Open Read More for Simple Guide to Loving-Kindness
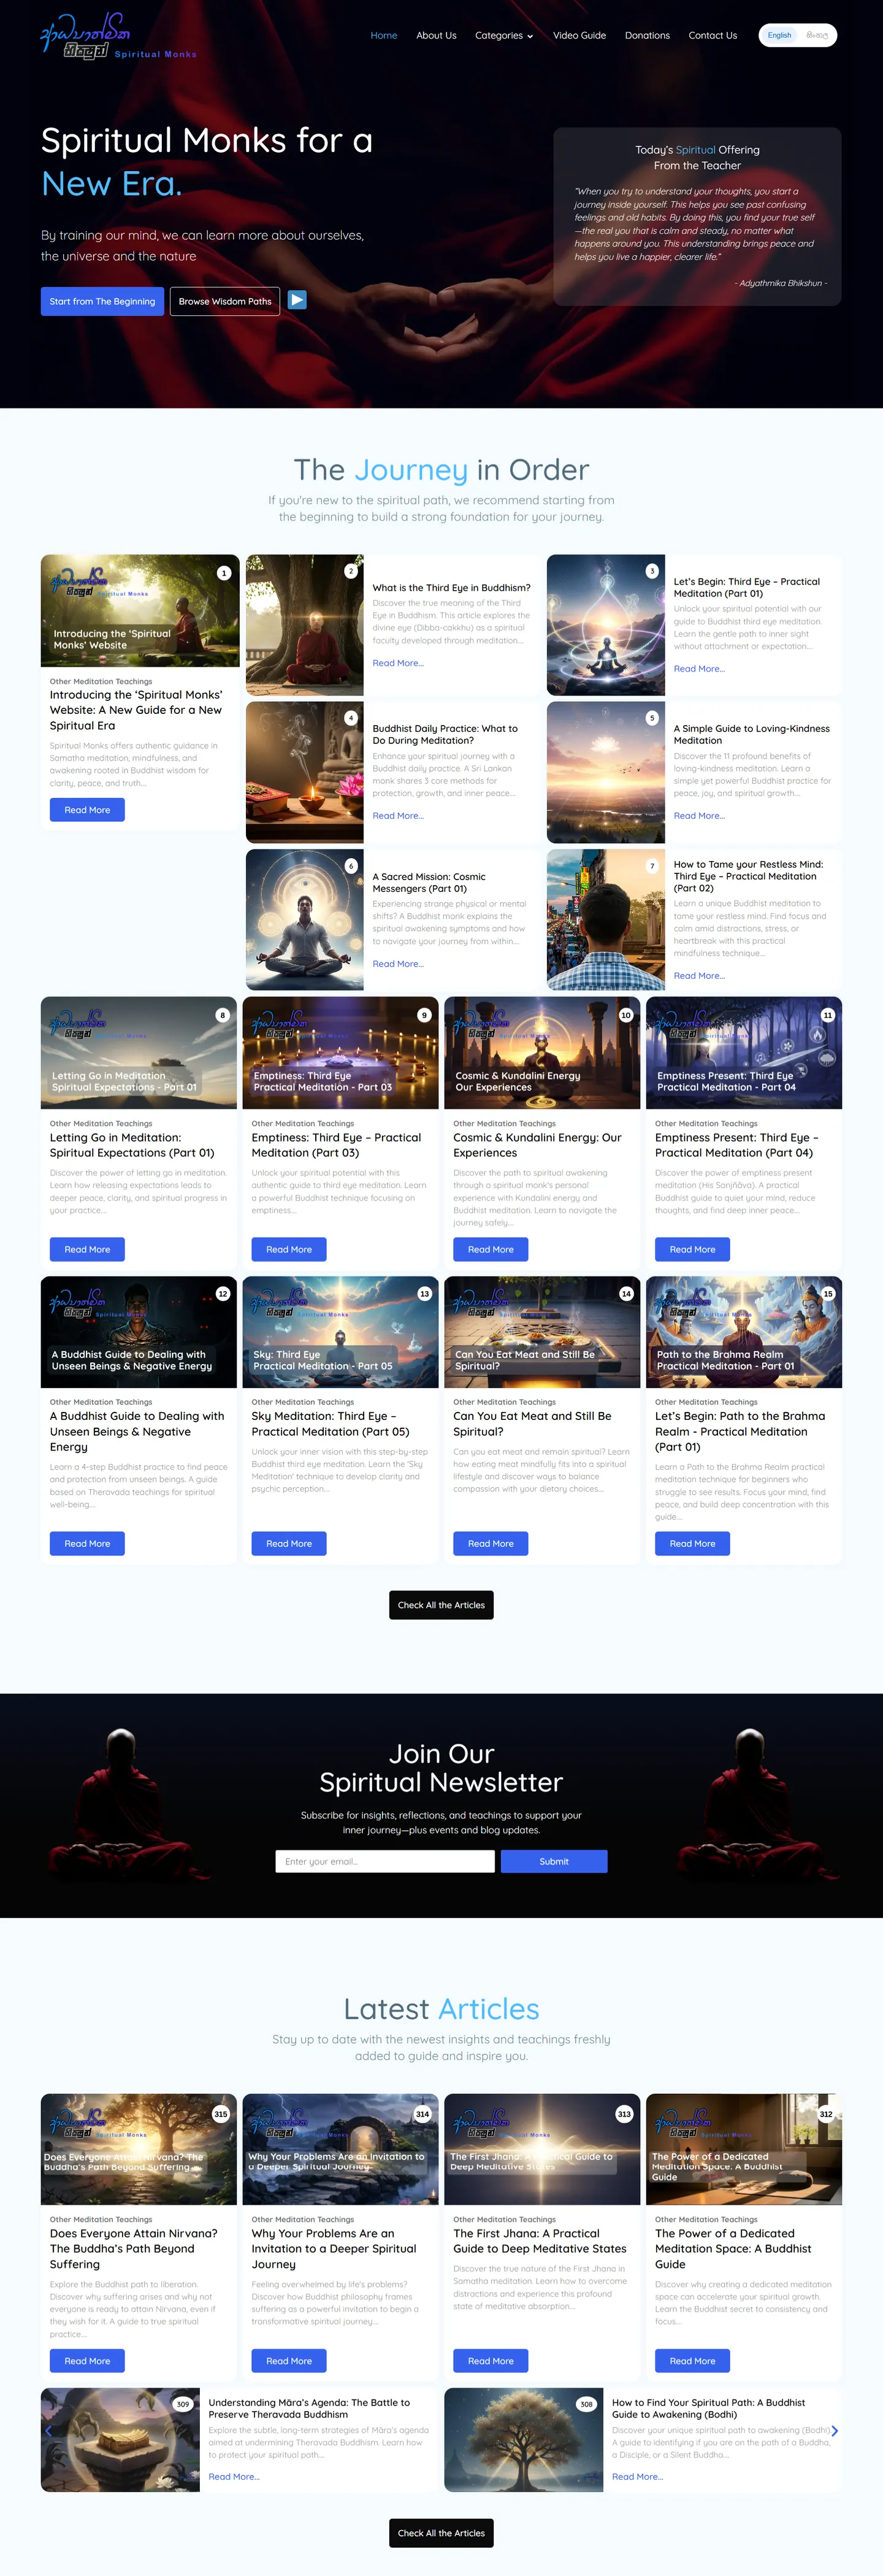883x2576 pixels. click(699, 816)
